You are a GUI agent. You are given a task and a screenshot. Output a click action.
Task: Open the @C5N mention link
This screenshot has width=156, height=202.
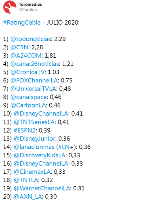19,47
